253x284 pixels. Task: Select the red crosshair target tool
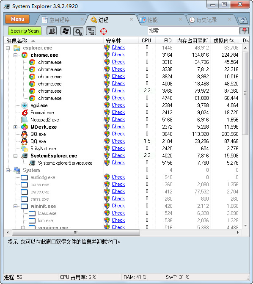[x=104, y=31]
